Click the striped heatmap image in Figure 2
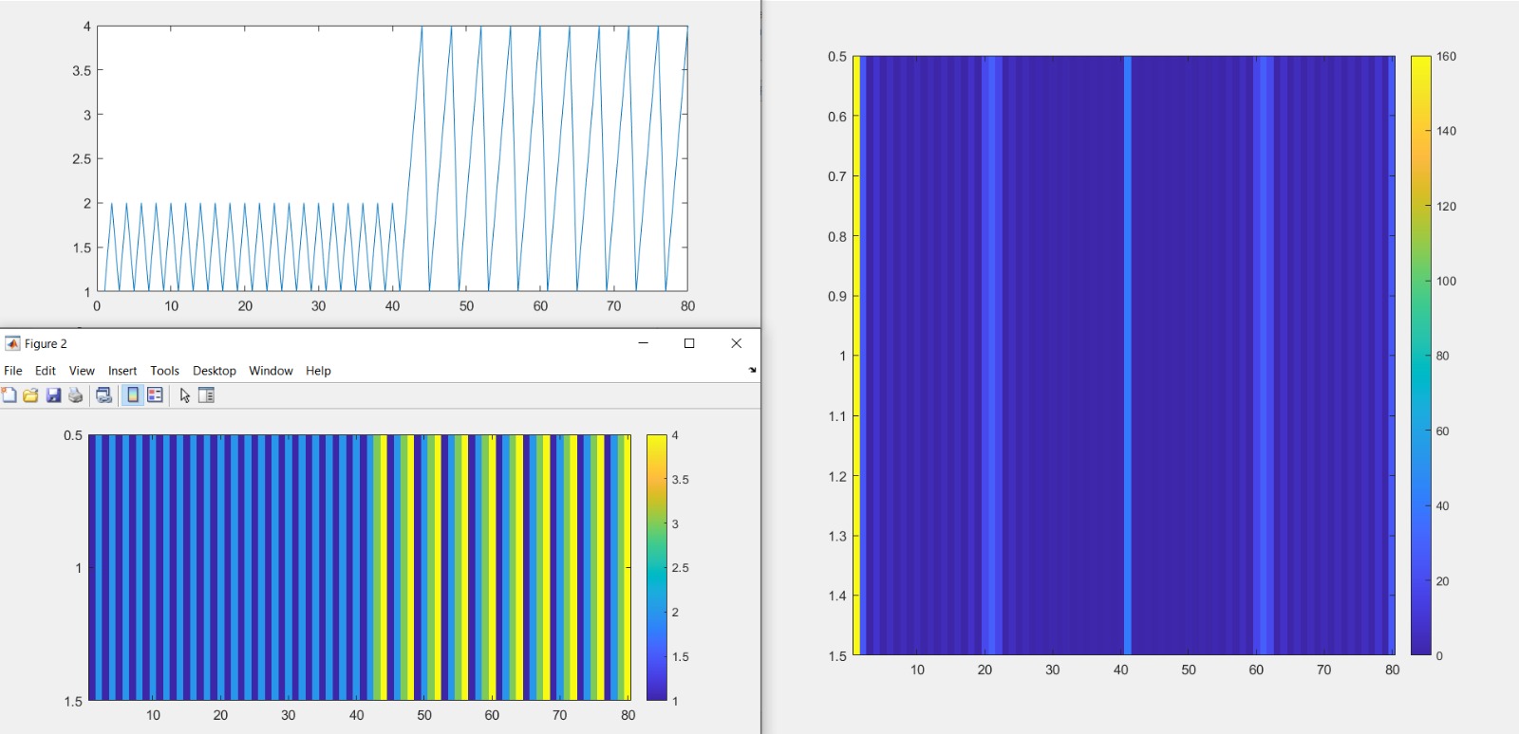The width and height of the screenshot is (1519, 734). (360, 567)
